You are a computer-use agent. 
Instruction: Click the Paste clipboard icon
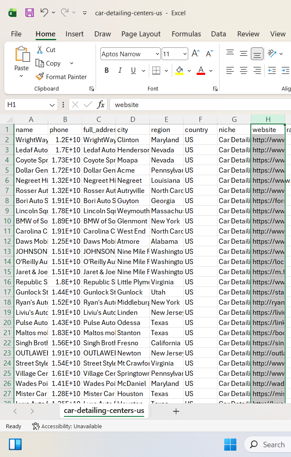[x=22, y=54]
